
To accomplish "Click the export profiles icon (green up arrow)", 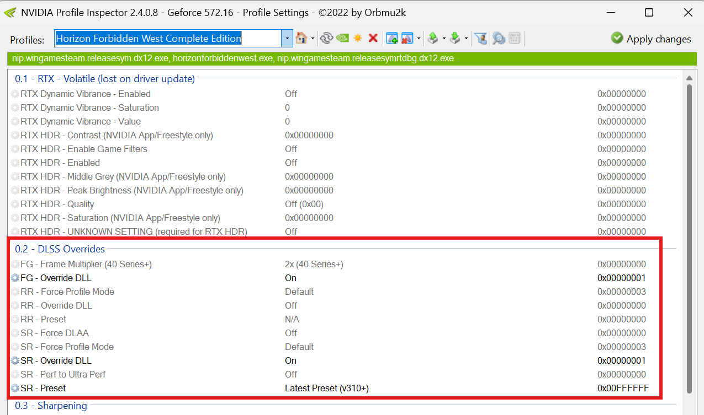I will coord(433,38).
